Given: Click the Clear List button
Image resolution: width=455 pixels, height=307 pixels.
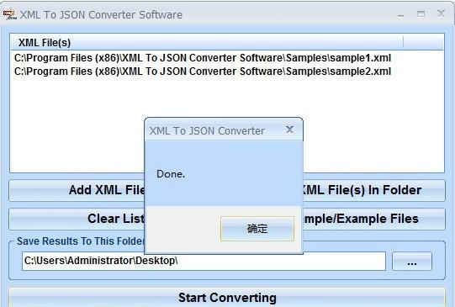Looking at the screenshot, I should pos(77,219).
